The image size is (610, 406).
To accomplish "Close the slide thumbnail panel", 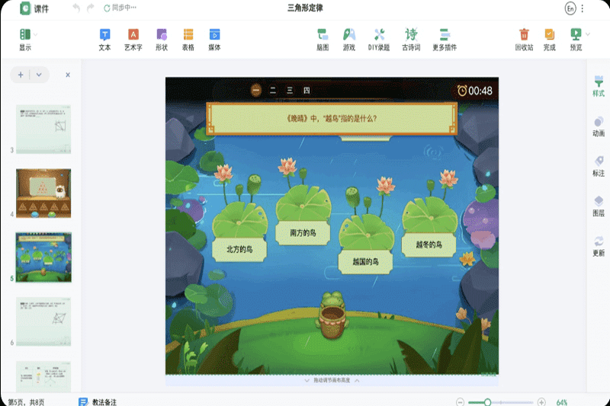I will click(68, 75).
